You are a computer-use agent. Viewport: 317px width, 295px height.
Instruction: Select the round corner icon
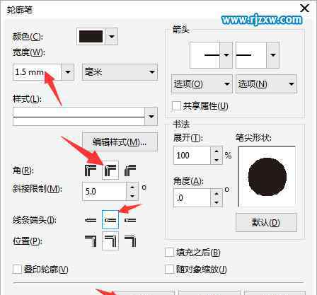pyautogui.click(x=110, y=170)
